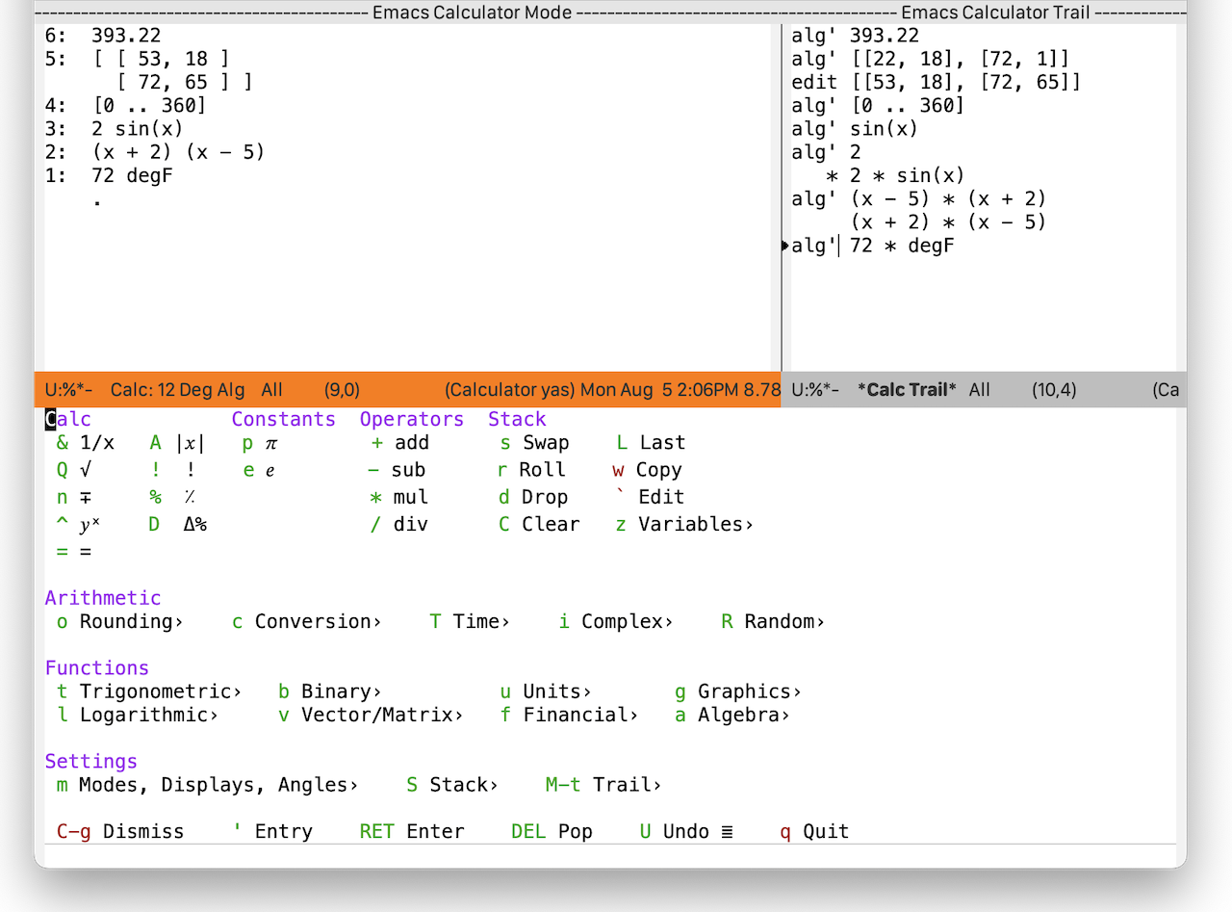The image size is (1232, 912).
Task: Pick the percent % command
Action: coord(172,497)
